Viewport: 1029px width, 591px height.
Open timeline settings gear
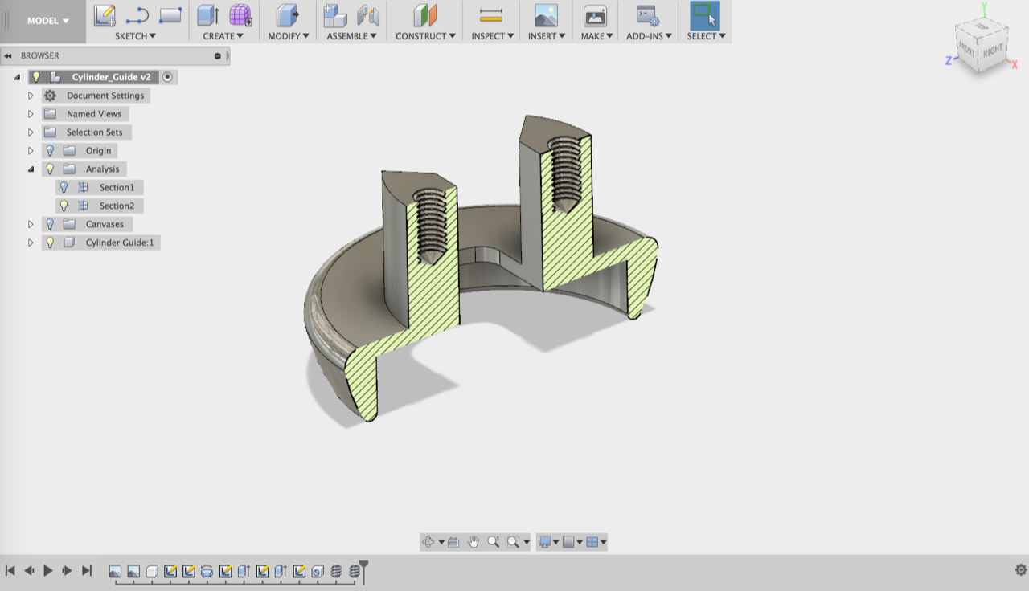(1021, 570)
